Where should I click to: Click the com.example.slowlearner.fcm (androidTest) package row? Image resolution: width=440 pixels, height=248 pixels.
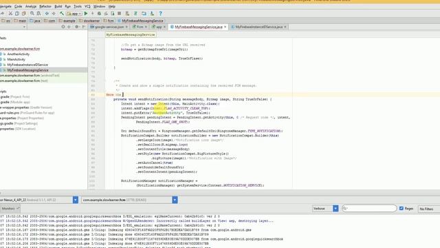pyautogui.click(x=43, y=75)
